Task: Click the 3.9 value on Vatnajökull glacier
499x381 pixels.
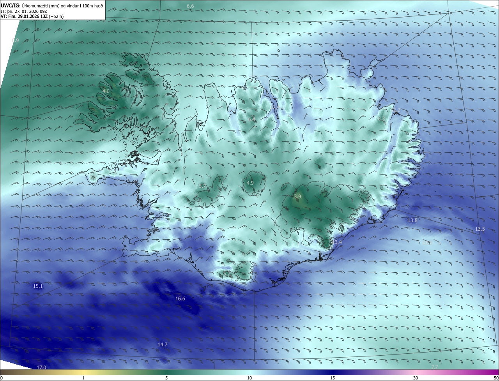Action: [x=297, y=197]
